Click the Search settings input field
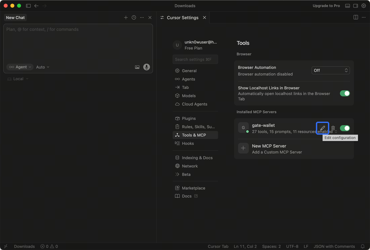The width and height of the screenshot is (370, 250). click(195, 59)
